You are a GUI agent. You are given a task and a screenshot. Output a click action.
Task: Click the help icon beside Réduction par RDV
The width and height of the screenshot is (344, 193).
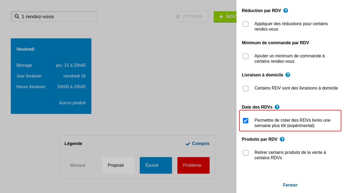(x=286, y=10)
